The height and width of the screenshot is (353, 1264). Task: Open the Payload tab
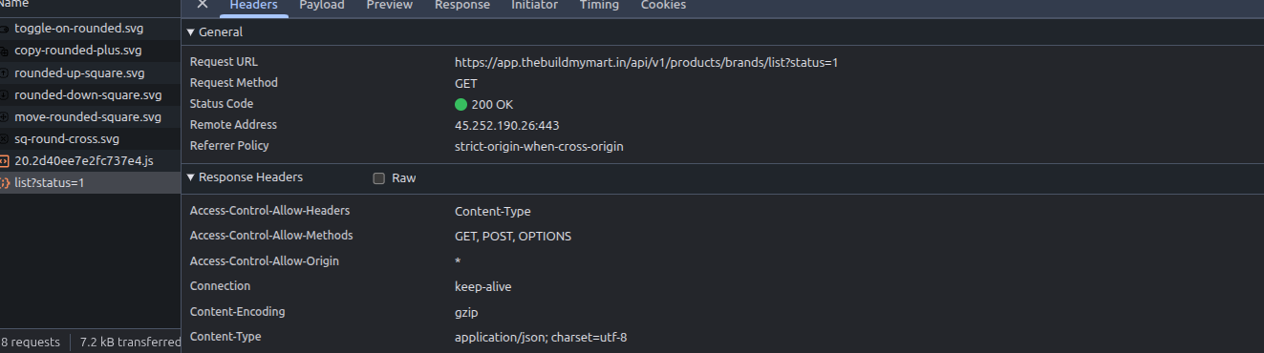point(322,6)
